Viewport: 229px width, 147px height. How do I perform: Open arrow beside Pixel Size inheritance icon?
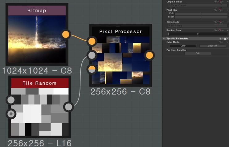223,10
